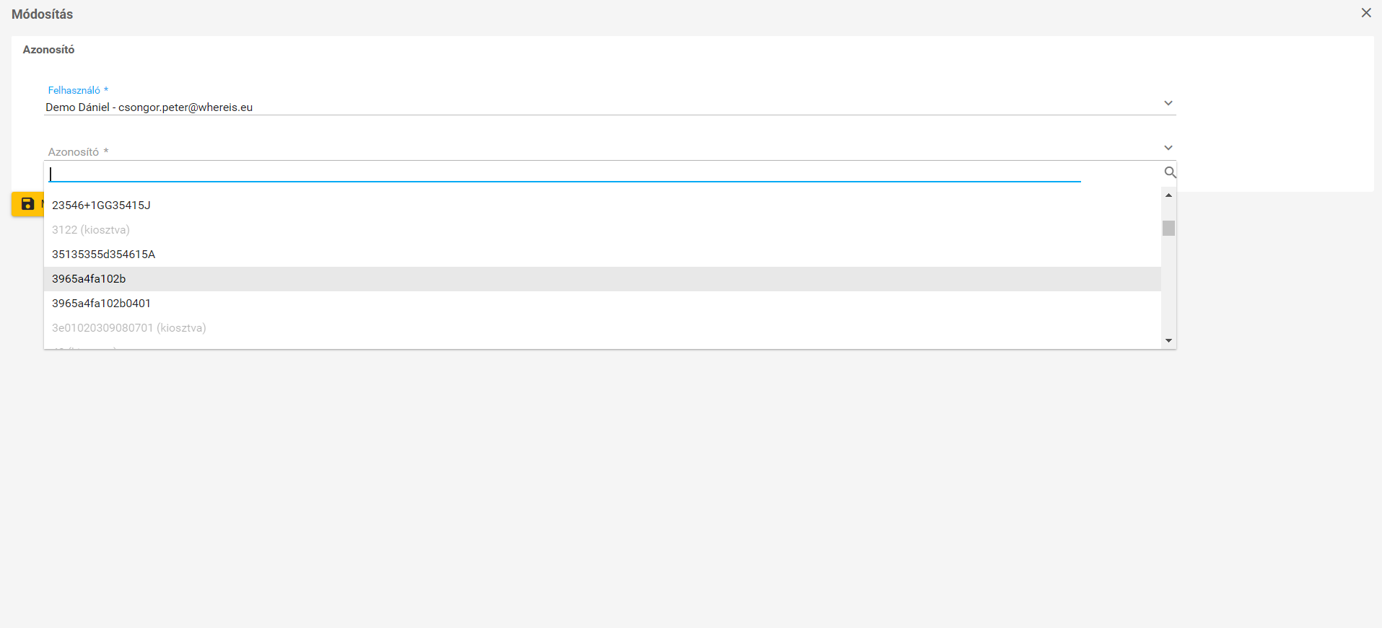
Task: Select identifier 3965a4fa102b0401
Action: (x=101, y=304)
